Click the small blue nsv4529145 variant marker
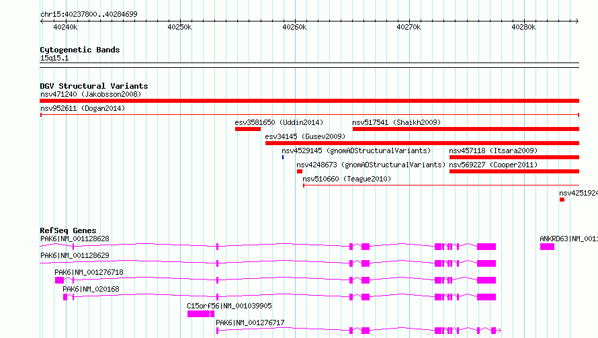This screenshot has width=598, height=338. click(283, 157)
